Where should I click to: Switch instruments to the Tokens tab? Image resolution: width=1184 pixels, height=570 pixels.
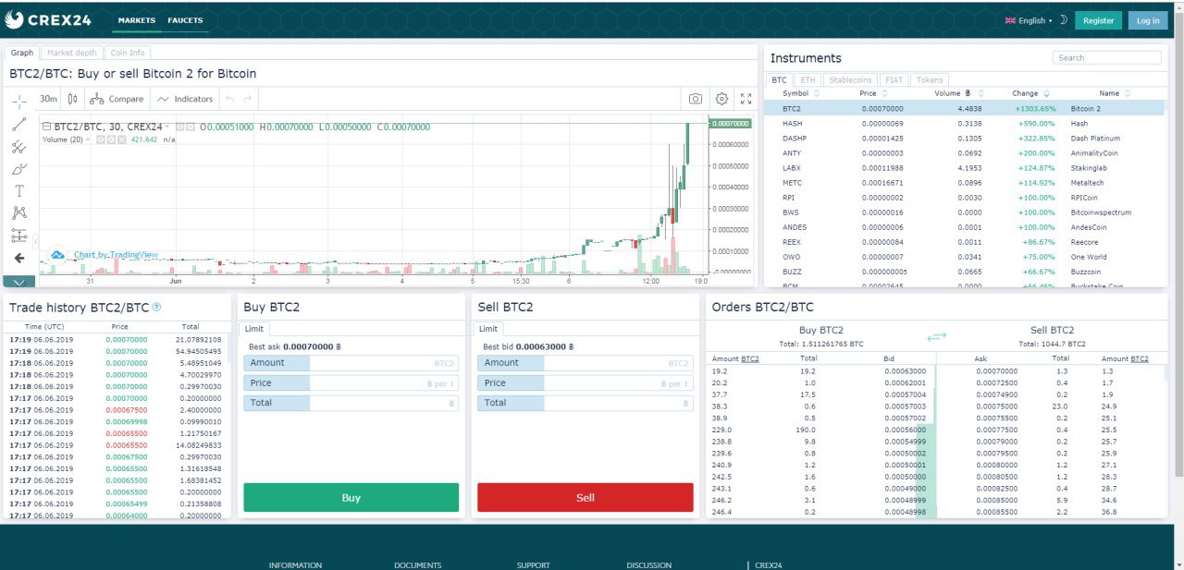point(930,80)
